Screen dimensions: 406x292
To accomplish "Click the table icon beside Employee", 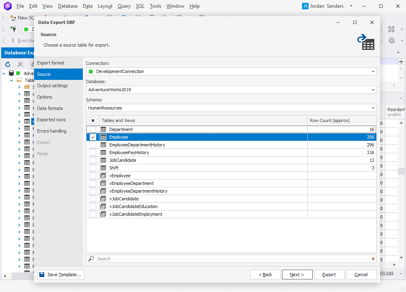I will click(x=103, y=137).
